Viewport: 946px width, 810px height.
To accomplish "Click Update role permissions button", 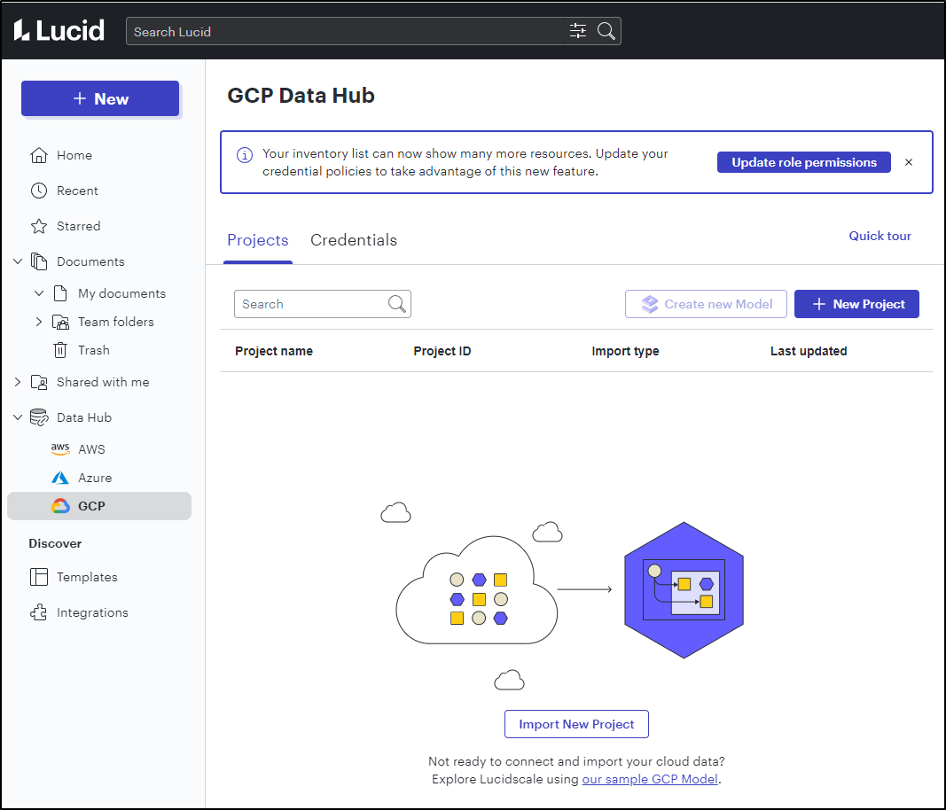I will coord(803,162).
